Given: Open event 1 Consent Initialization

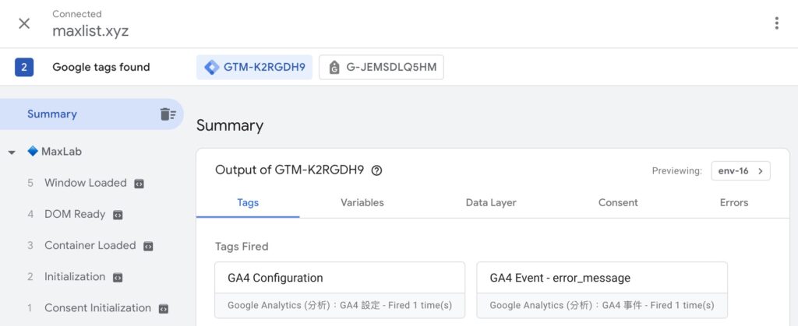Looking at the screenshot, I should (97, 308).
